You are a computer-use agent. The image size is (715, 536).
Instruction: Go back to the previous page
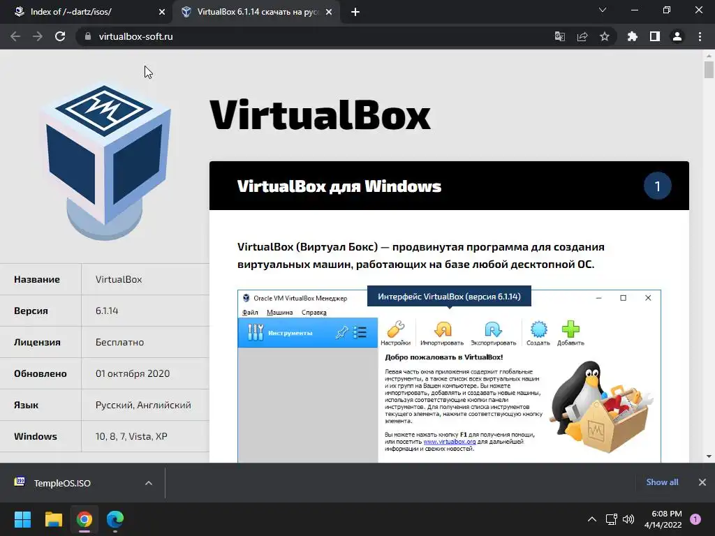coord(15,36)
